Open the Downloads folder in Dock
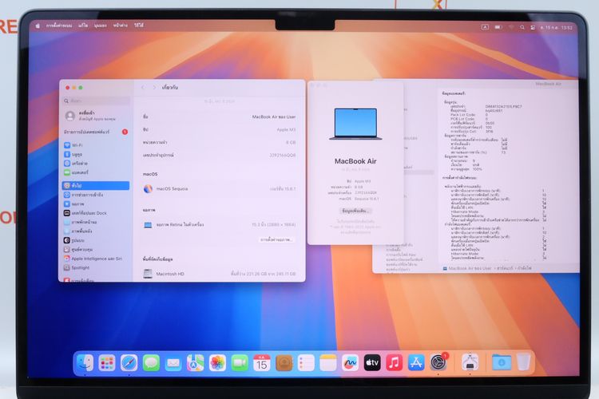599x399 pixels. (502, 363)
